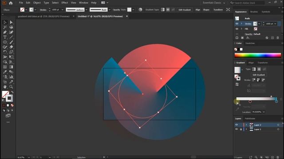Image resolution: width=284 pixels, height=159 pixels.
Task: Apply gradient across stroke option
Action: (x=263, y=80)
